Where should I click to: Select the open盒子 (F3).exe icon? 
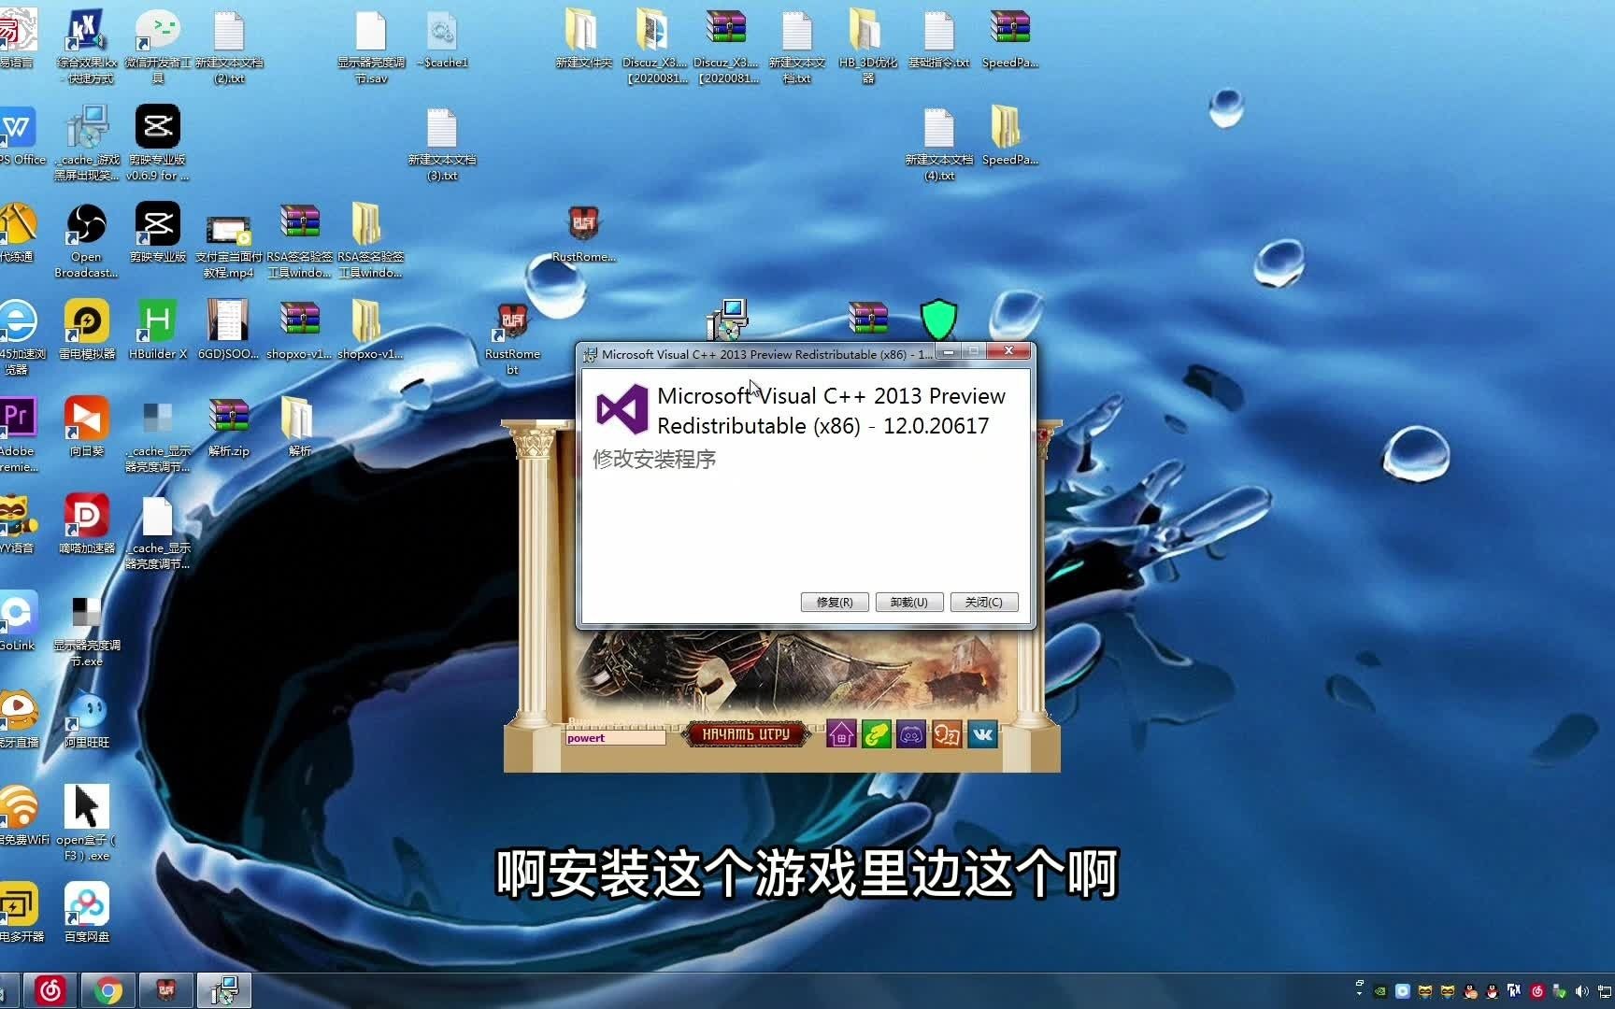(x=87, y=822)
